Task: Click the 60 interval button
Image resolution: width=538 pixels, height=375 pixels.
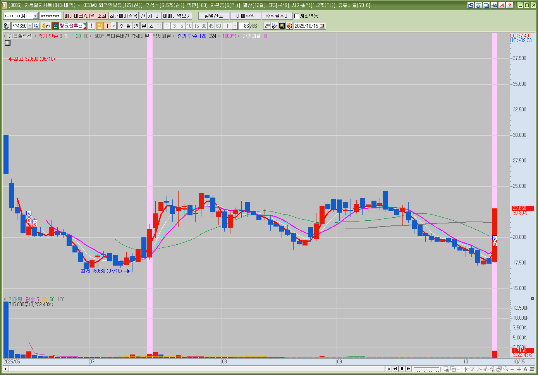Action: coord(218,26)
